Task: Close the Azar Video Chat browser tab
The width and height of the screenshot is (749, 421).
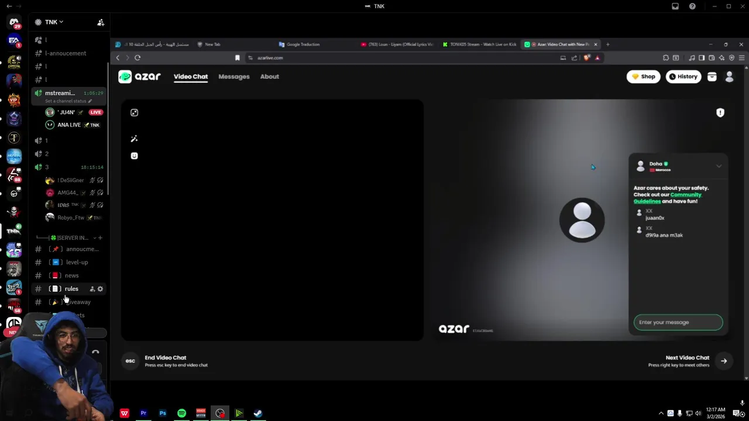Action: pos(596,44)
